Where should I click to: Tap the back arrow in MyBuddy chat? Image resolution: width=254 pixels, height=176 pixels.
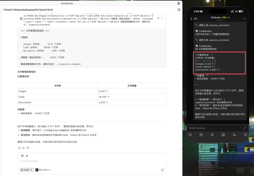(191, 18)
